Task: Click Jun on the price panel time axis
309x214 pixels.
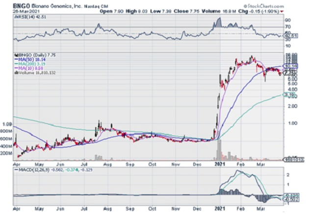Action: [61, 164]
